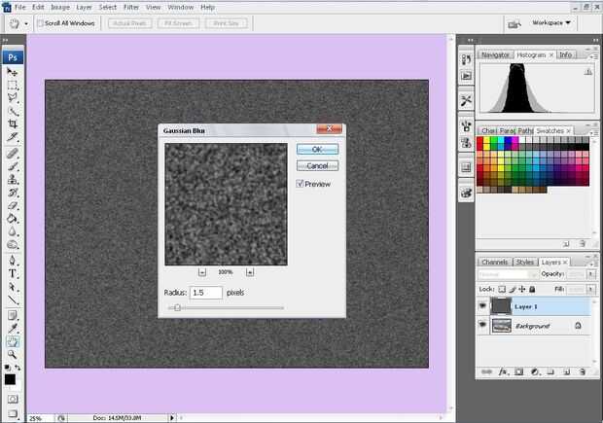The height and width of the screenshot is (423, 603).
Task: Open the layer blending mode dropdown
Action: click(x=504, y=275)
